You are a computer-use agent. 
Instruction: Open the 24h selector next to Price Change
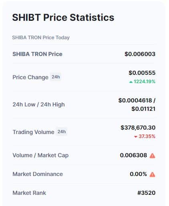pos(56,77)
